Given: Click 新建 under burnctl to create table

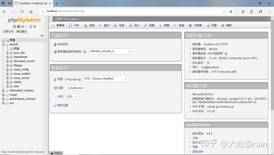Looking at the screenshot, I should (16, 49).
